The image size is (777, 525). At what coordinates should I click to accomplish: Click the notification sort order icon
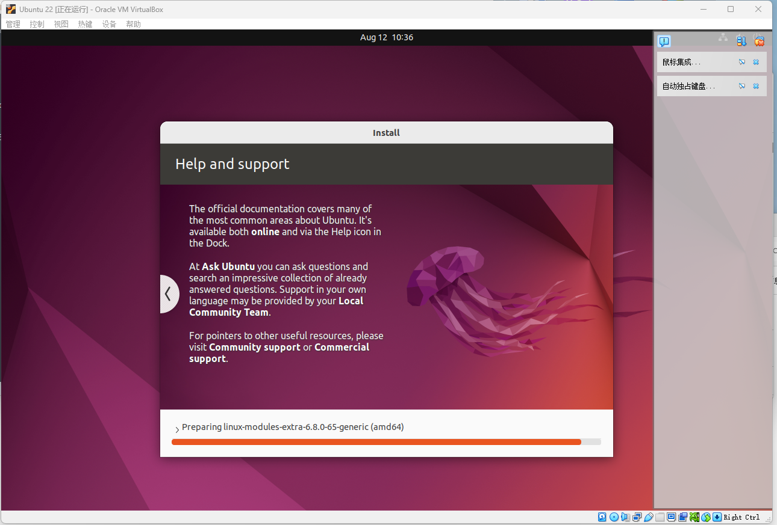[741, 41]
